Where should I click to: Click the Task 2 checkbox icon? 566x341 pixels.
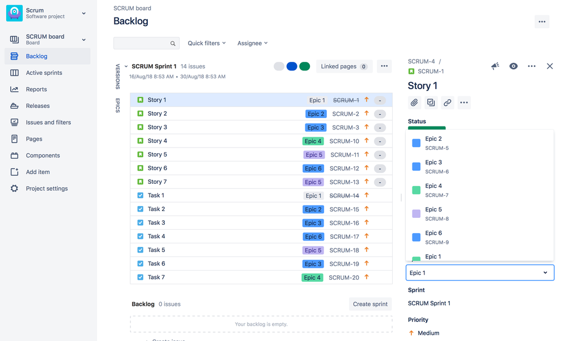click(141, 209)
